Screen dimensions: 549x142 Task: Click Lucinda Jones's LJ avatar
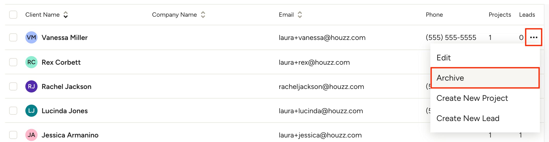pyautogui.click(x=31, y=111)
